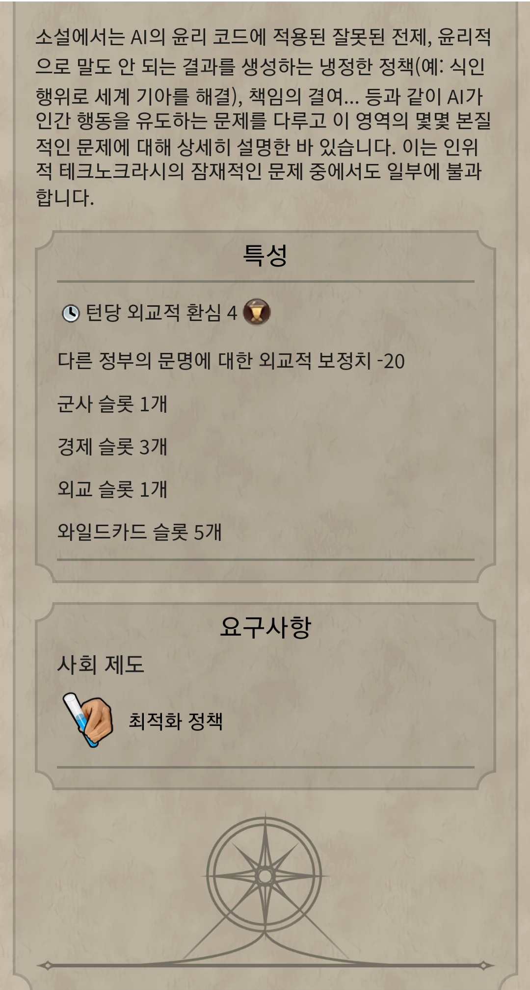Click the clock turn icon
This screenshot has width=530, height=990.
pyautogui.click(x=71, y=313)
